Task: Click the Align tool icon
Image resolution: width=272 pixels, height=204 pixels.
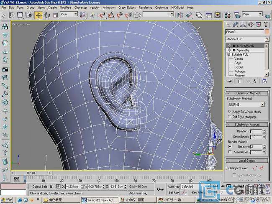Action: (189, 15)
